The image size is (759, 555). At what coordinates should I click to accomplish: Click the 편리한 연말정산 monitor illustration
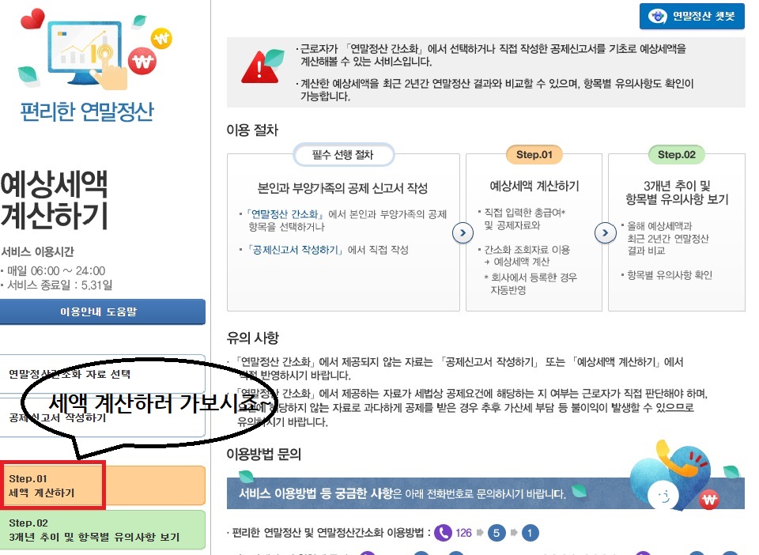click(83, 47)
